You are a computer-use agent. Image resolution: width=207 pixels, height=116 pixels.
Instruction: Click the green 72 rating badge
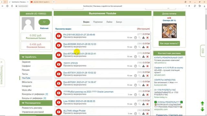click(x=44, y=22)
